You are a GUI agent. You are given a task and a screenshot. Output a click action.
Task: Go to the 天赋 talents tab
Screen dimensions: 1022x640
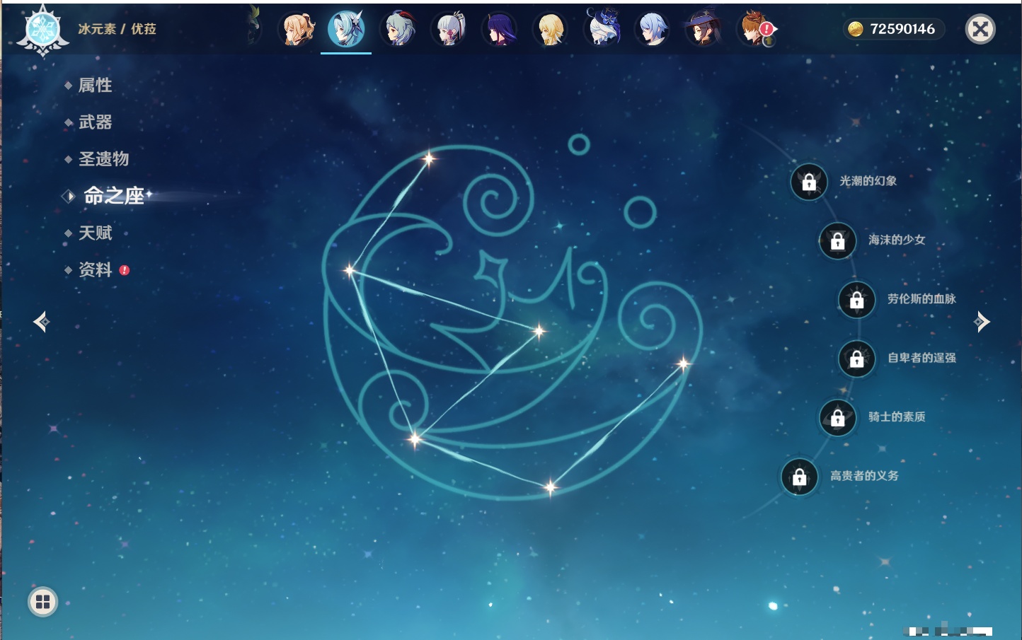[95, 233]
